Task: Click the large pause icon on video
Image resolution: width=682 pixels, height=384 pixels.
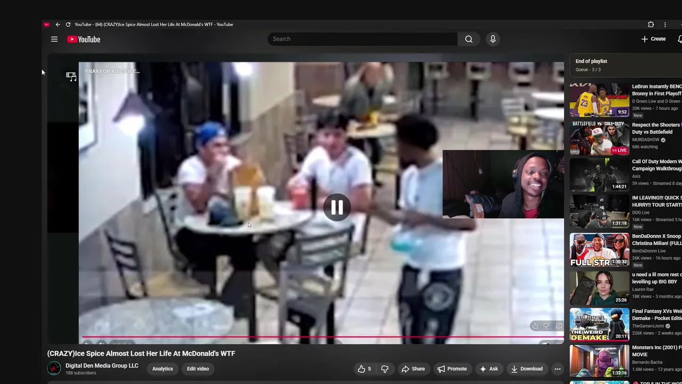Action: click(x=337, y=207)
